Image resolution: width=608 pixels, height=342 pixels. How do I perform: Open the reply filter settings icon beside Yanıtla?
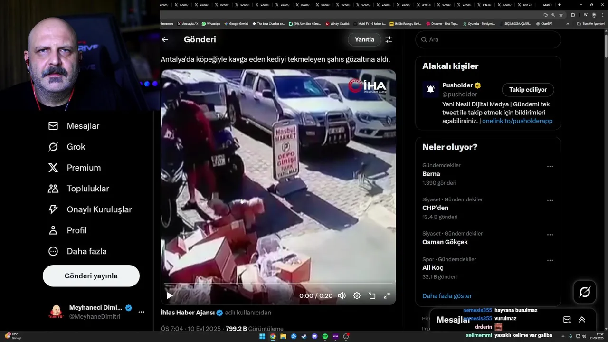pos(389,39)
